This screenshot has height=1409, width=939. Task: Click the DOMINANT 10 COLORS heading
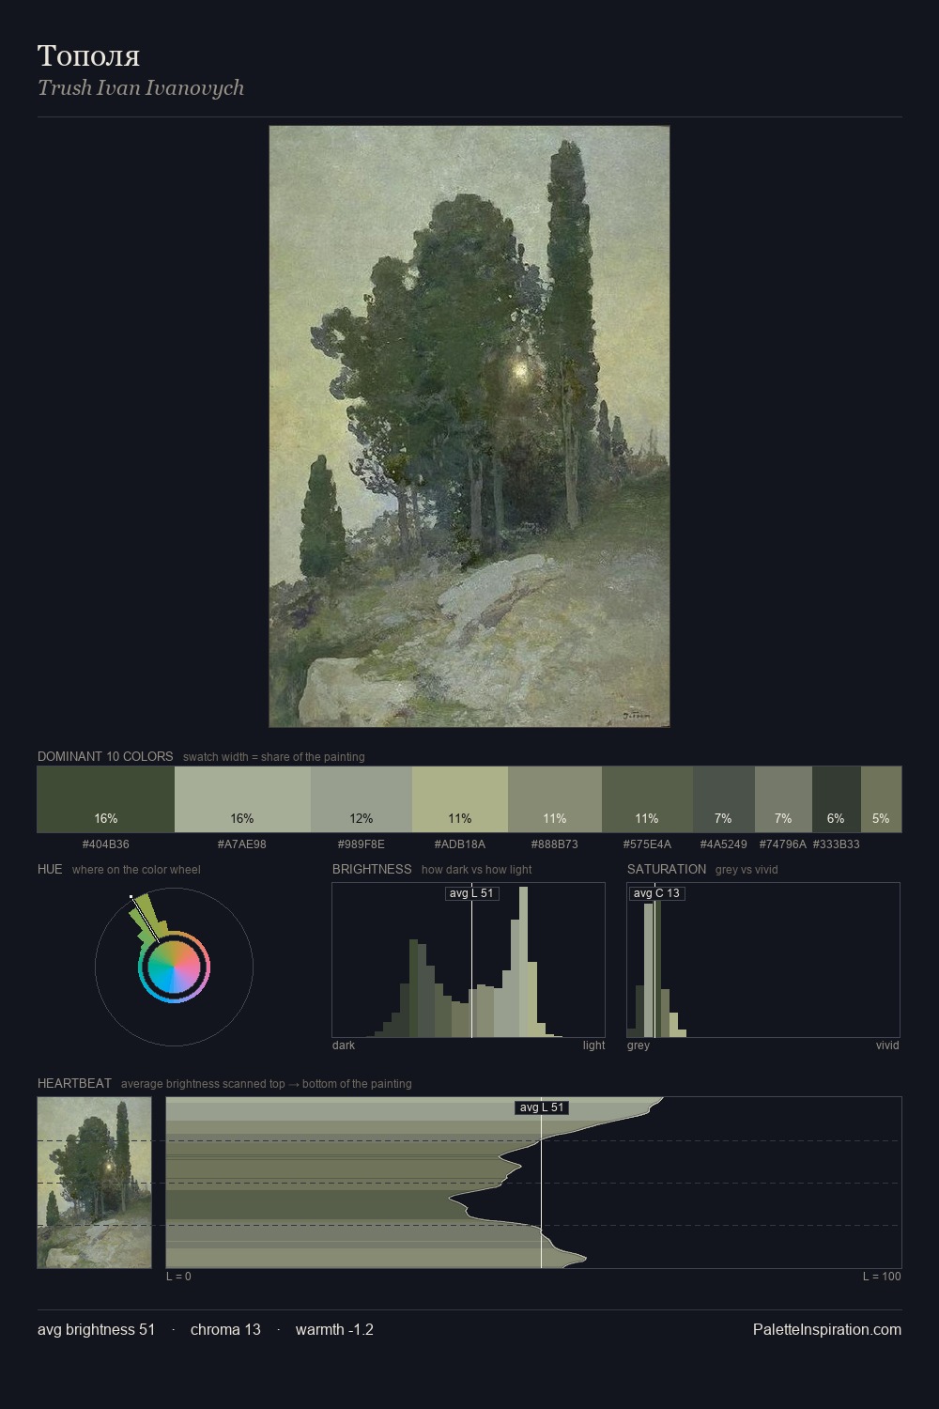[105, 756]
